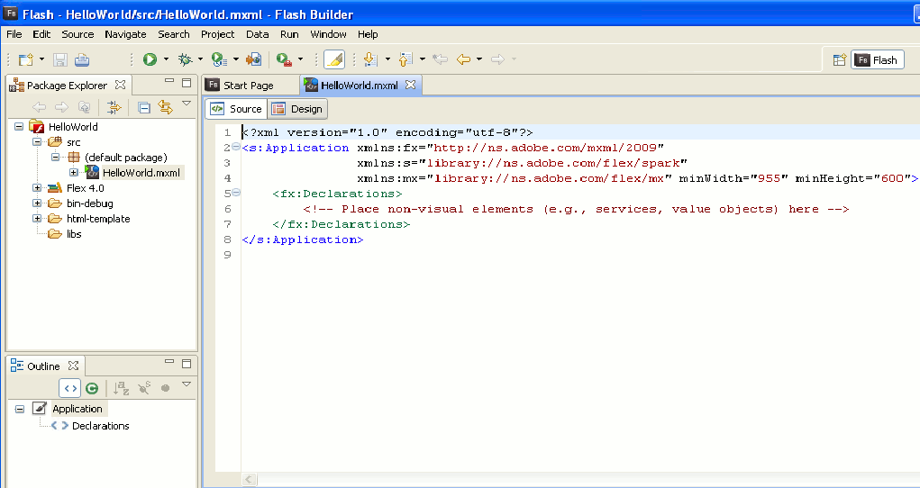Click the New file wizard icon

click(x=25, y=59)
